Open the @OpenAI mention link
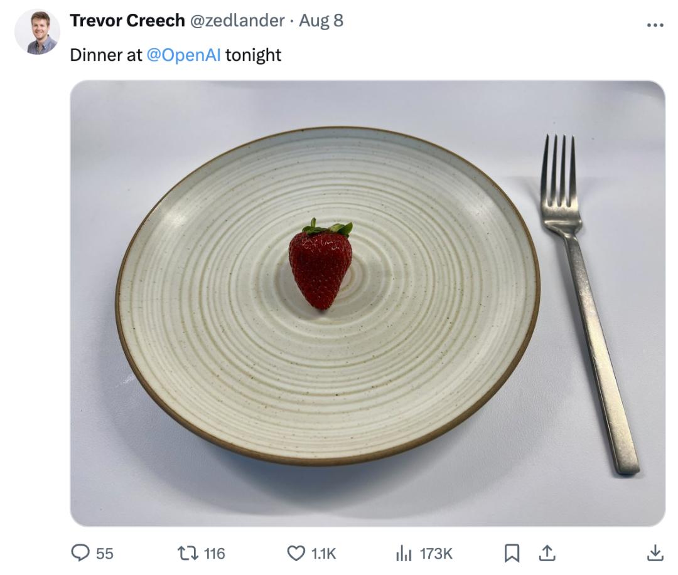678x575 pixels. pos(183,55)
